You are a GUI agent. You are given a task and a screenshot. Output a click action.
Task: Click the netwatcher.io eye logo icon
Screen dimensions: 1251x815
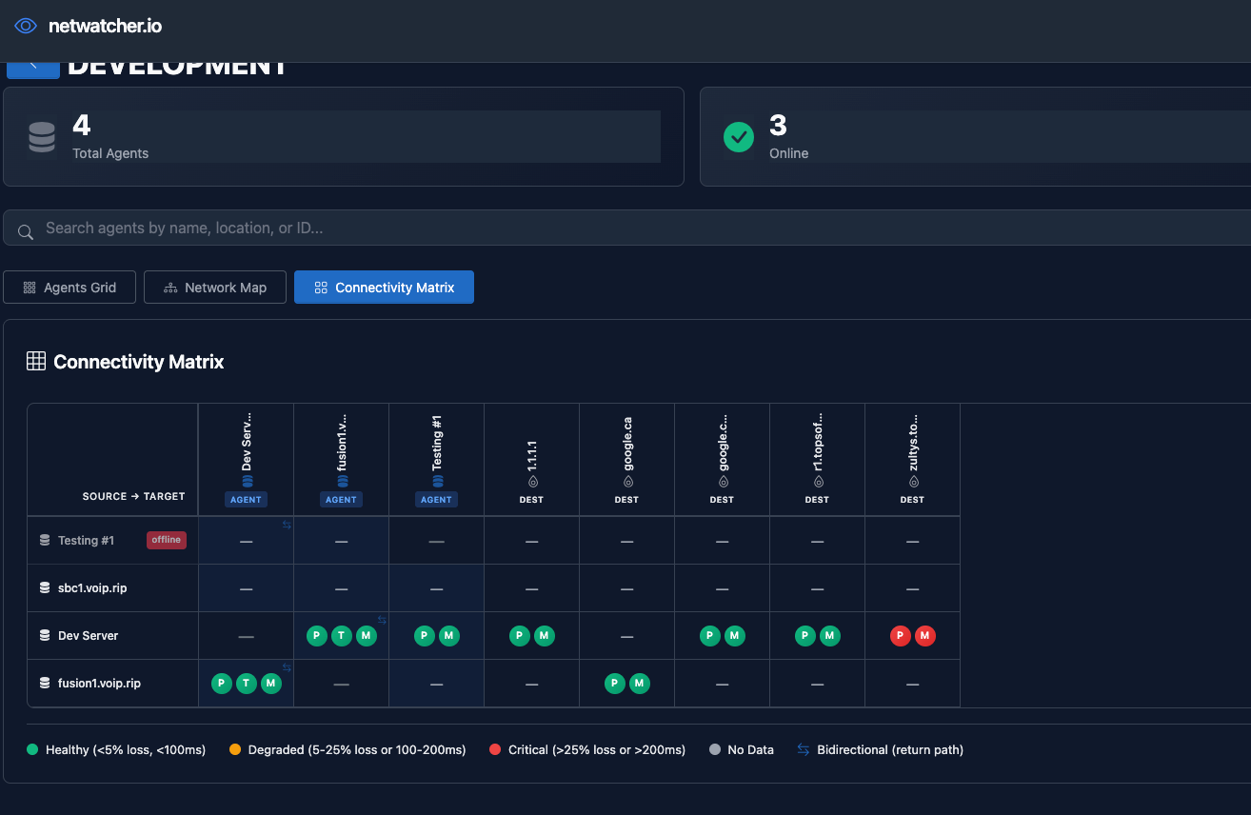[x=26, y=27]
